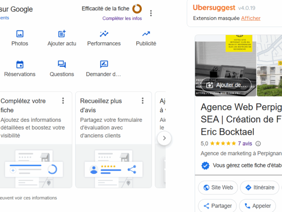Open the Publicité trending icon

[x=146, y=34]
